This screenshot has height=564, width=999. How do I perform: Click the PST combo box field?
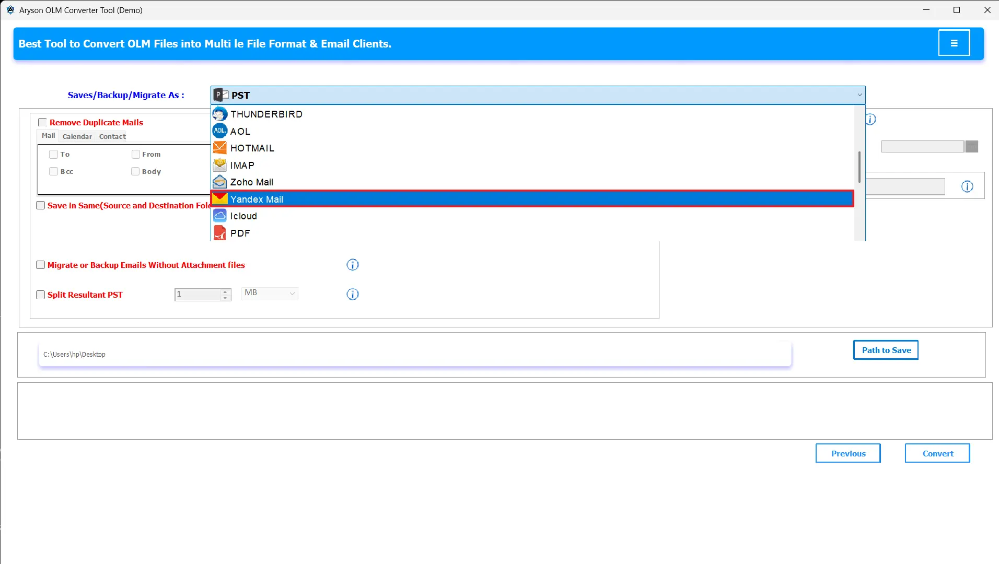538,95
